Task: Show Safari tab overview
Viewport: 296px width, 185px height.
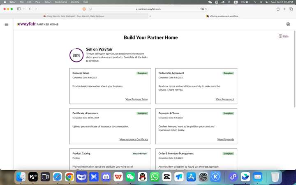Action: [x=291, y=9]
